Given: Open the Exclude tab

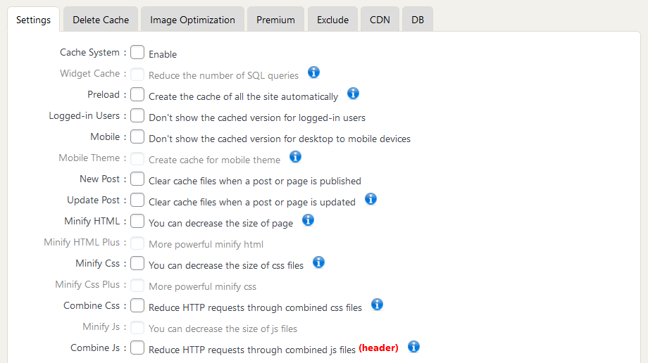Looking at the screenshot, I should point(332,20).
